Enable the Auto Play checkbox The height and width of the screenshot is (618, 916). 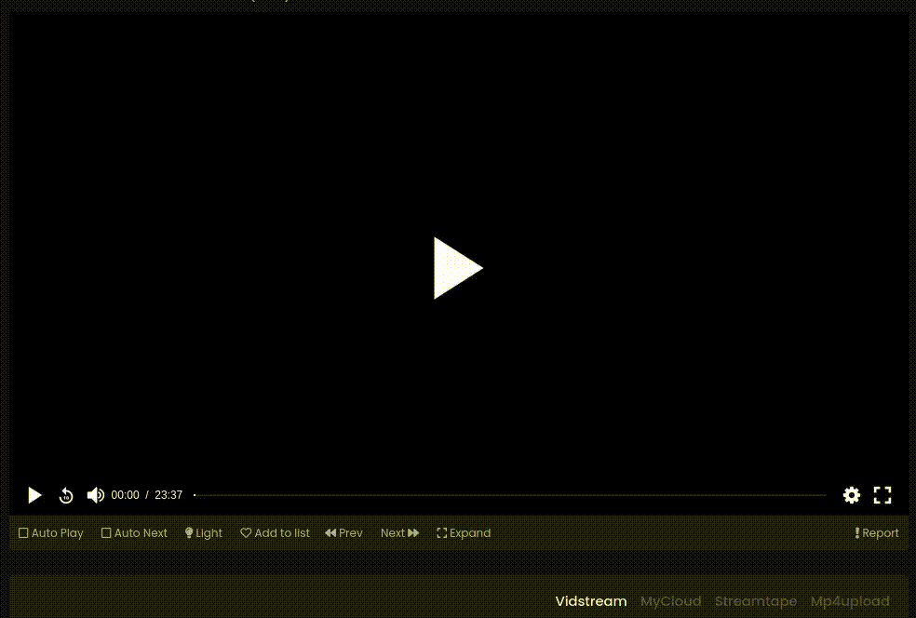point(24,533)
